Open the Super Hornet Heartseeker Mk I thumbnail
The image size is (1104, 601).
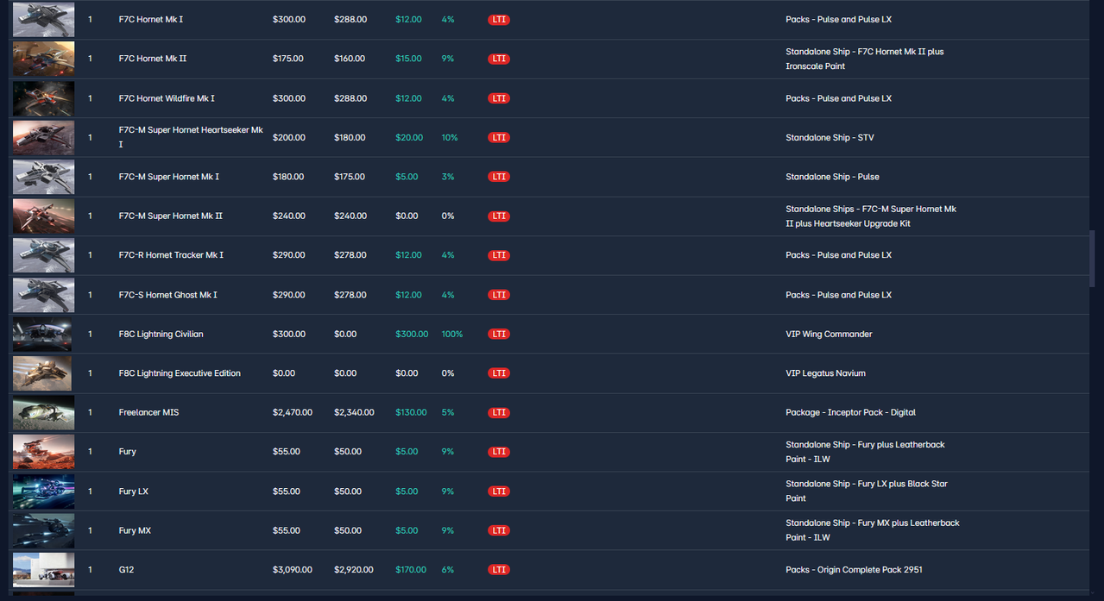43,137
